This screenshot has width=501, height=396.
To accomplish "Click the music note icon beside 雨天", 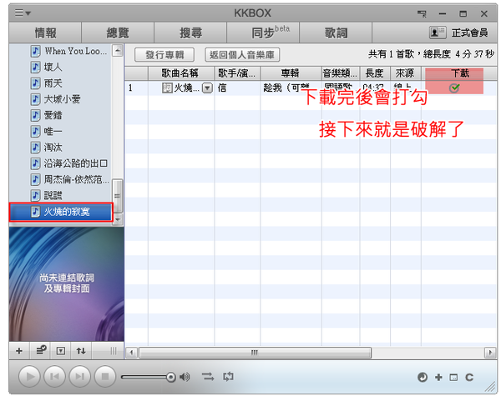I will click(35, 83).
